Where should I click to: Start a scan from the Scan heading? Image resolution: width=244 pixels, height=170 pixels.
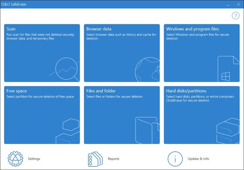[11, 29]
